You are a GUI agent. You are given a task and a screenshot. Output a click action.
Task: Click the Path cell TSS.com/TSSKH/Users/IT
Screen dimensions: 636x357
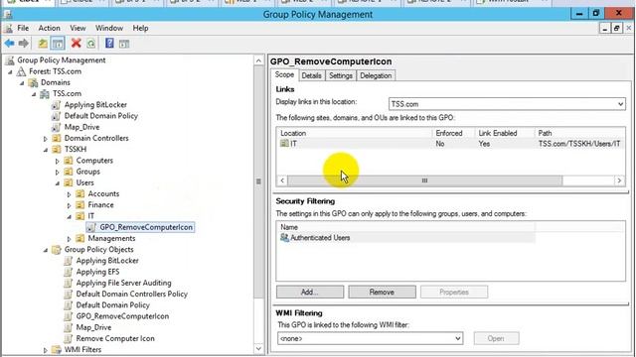coord(578,144)
